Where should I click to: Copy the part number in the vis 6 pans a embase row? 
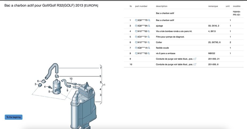[136, 53]
